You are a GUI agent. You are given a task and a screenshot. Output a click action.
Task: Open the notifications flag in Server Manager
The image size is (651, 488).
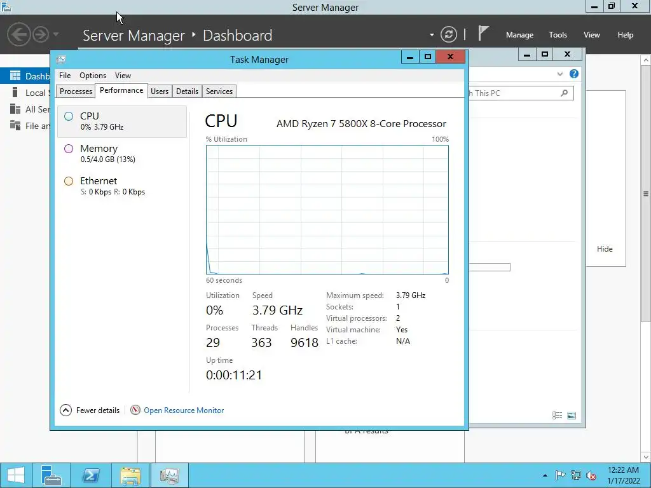[x=483, y=33]
